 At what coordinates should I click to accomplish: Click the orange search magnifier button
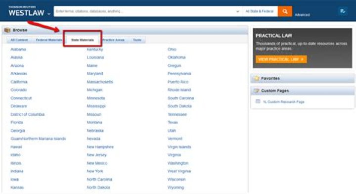coord(285,11)
